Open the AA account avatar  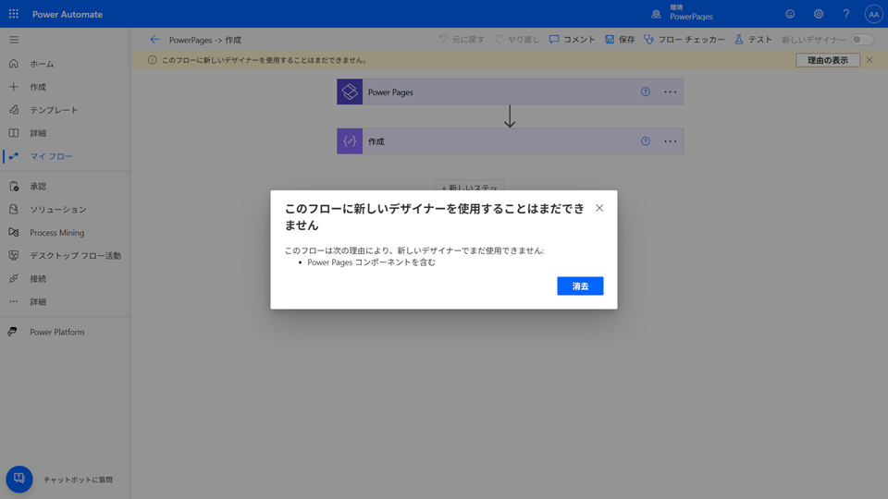pos(873,14)
